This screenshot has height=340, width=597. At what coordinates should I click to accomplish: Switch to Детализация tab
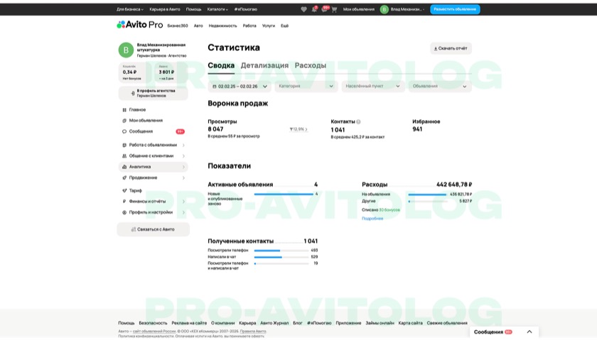264,65
